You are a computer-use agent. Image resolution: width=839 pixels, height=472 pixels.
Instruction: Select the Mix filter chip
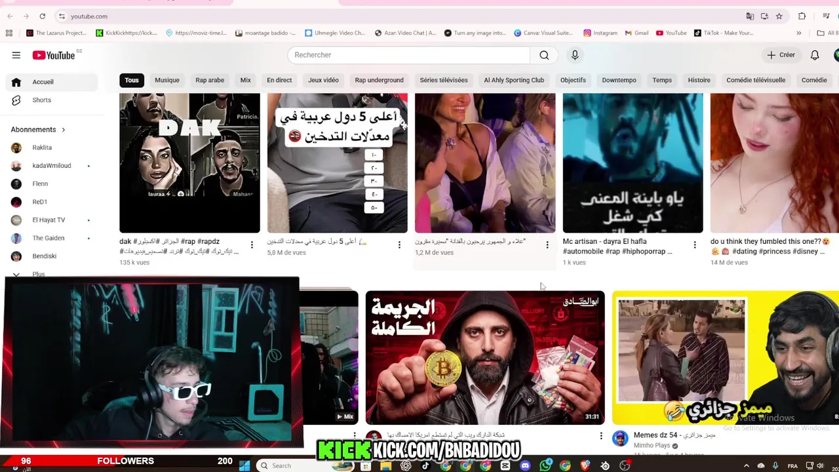pos(245,80)
